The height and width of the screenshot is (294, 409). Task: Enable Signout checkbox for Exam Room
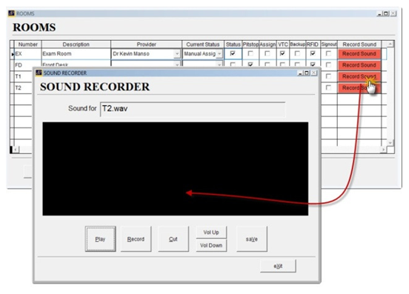point(328,53)
